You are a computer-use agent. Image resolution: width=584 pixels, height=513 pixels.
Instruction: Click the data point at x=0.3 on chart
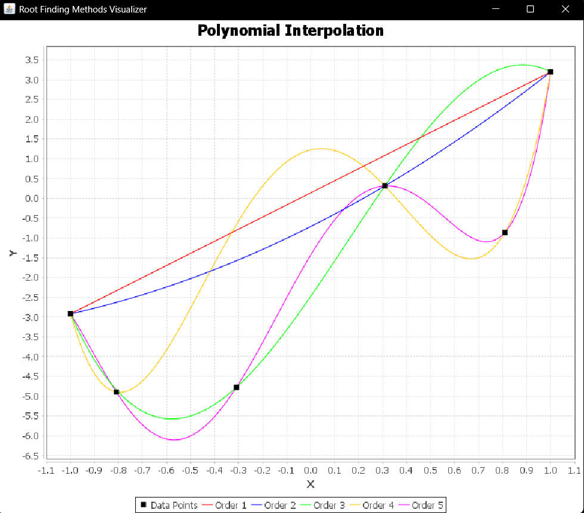385,186
